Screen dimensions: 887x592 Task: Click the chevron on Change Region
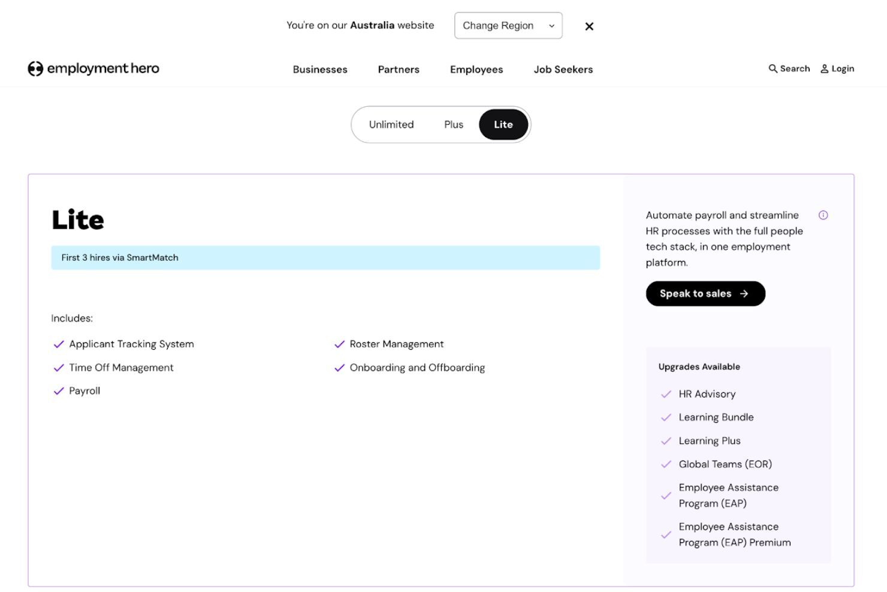pos(551,26)
